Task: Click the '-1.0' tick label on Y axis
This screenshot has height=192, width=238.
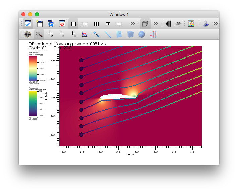Action: [52, 116]
